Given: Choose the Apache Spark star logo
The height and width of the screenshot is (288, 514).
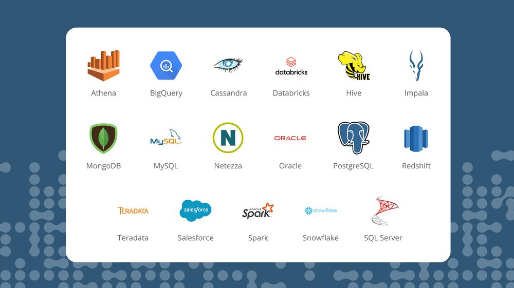Looking at the screenshot, I should [258, 210].
